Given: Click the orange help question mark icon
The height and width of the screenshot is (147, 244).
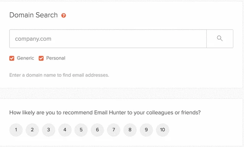Looking at the screenshot, I should (x=64, y=15).
